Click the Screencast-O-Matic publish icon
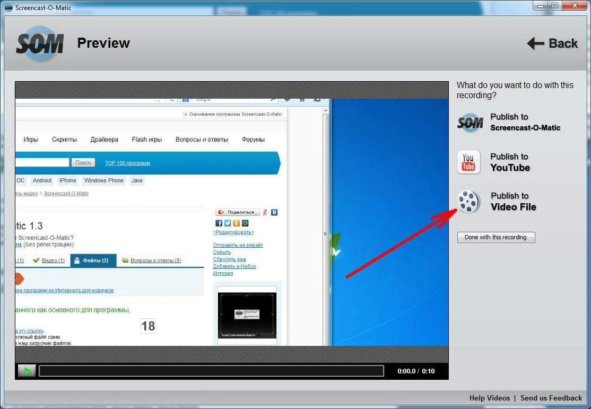This screenshot has width=591, height=409. pos(470,123)
